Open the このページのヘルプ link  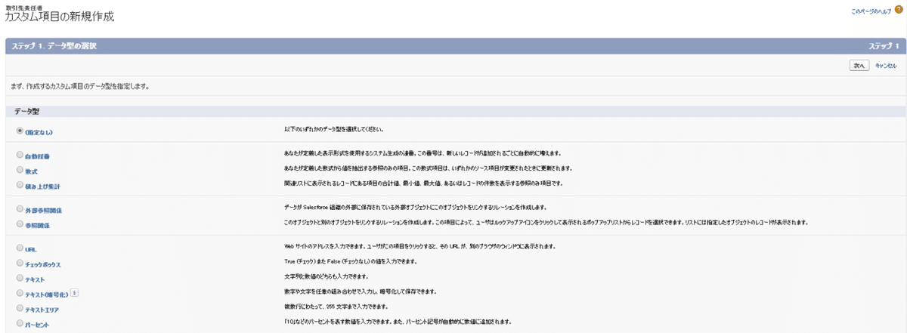[872, 12]
